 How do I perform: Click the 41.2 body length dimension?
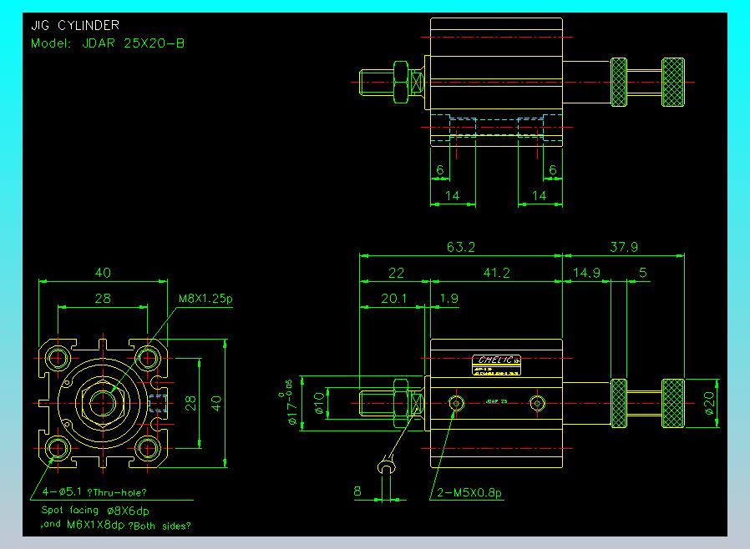coord(496,273)
